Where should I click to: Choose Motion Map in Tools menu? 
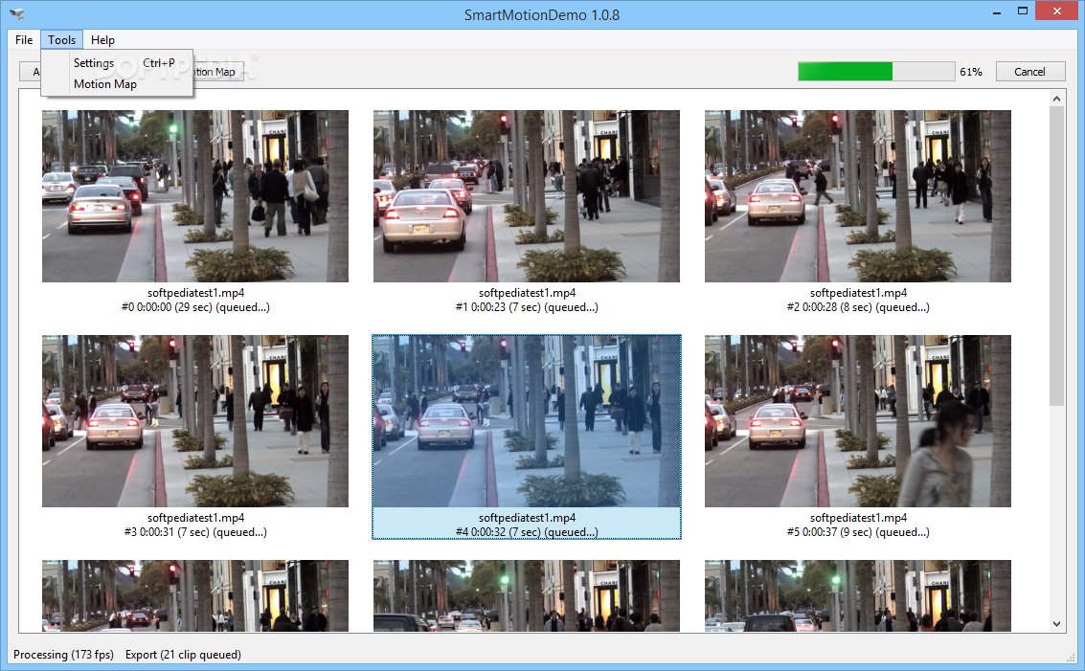[x=116, y=83]
